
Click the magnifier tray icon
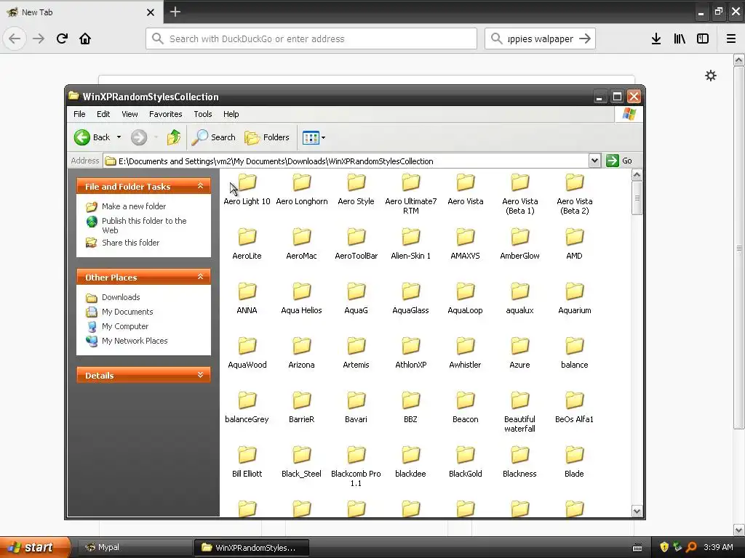pos(691,547)
